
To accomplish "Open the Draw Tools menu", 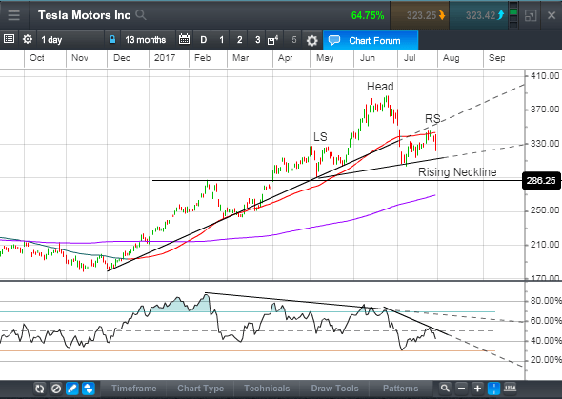I will (334, 389).
